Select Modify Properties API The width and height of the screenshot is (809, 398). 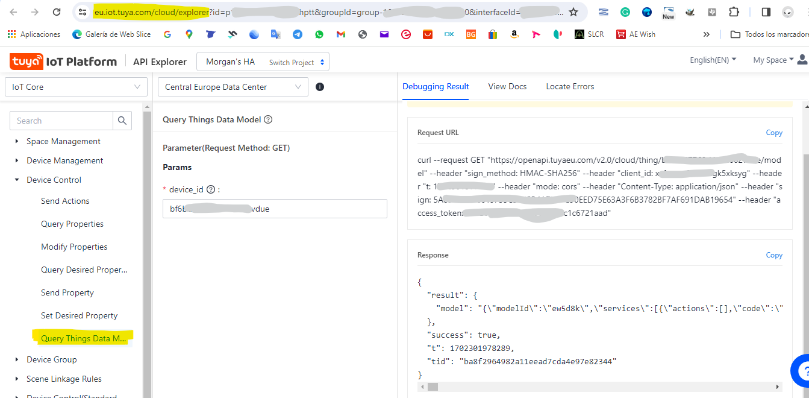(x=74, y=247)
